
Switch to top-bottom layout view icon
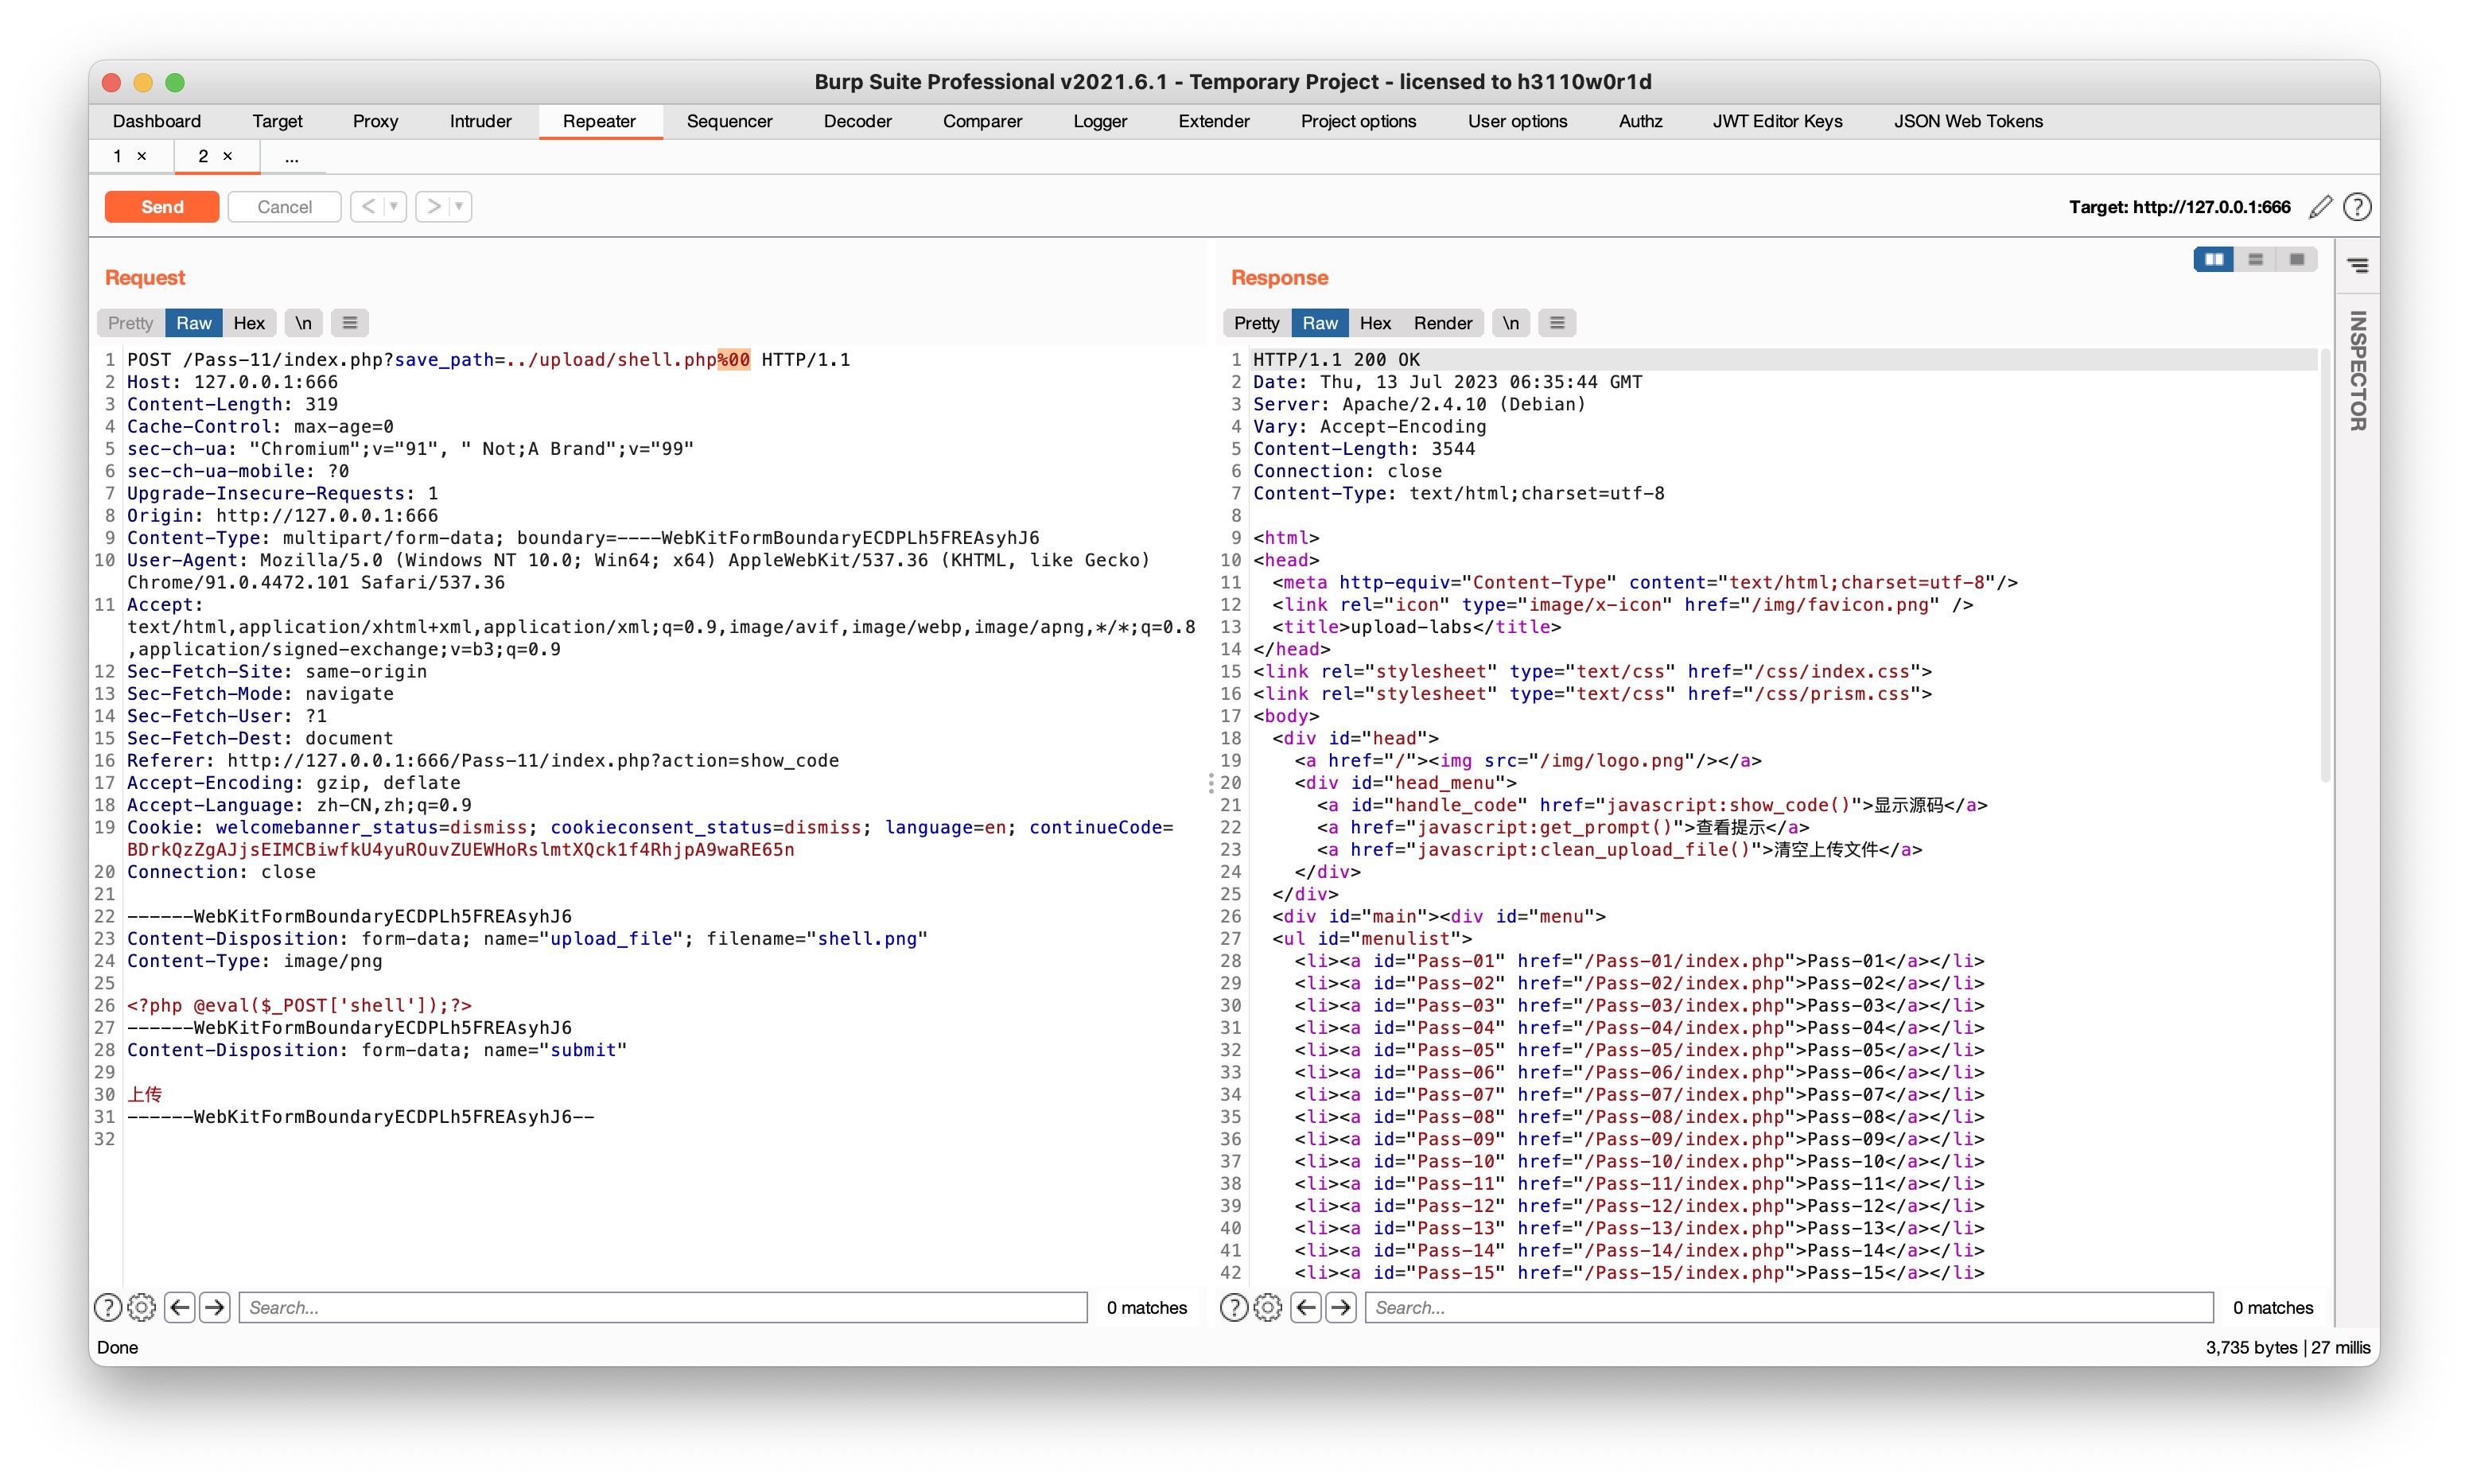[2255, 260]
